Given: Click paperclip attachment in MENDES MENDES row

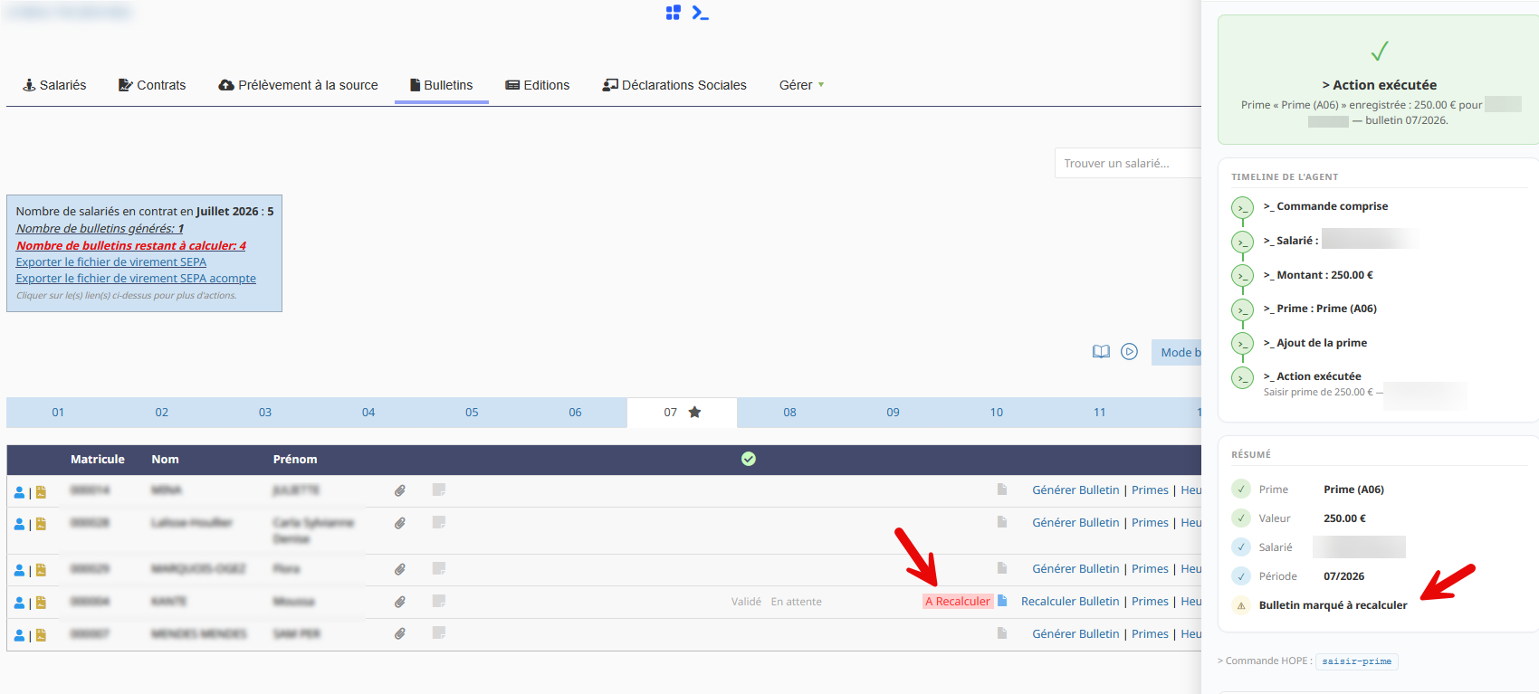Looking at the screenshot, I should click(399, 633).
